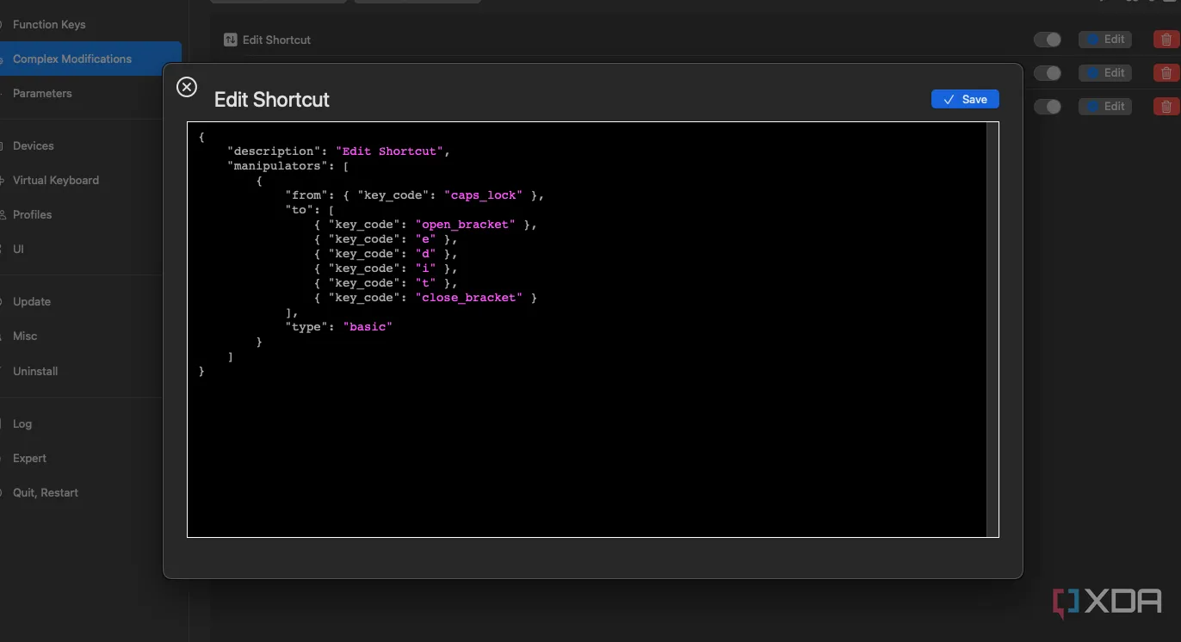Click reorder arrows icon beside Edit Shortcut rule
Screen dimensions: 1181x642
point(230,40)
